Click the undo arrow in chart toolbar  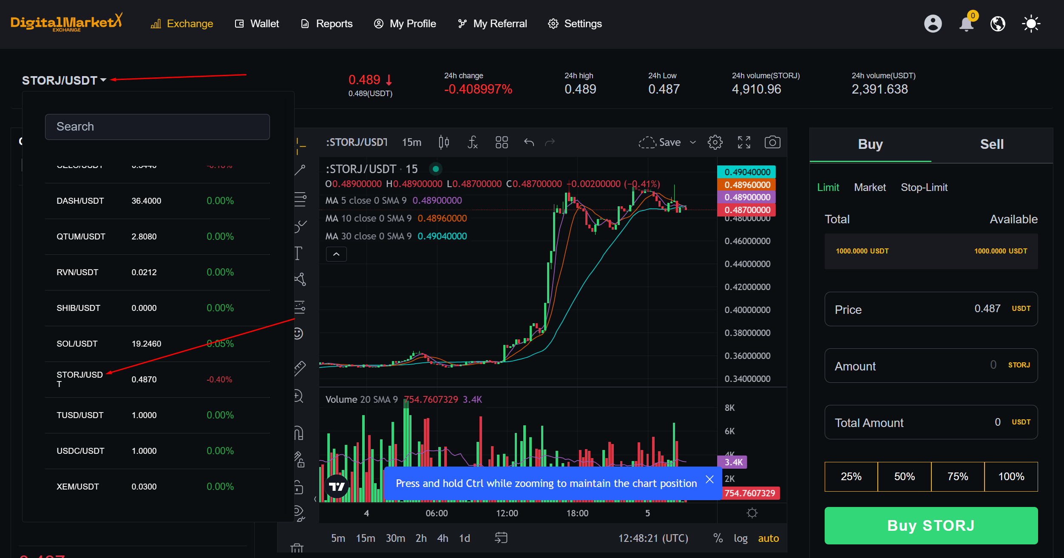pos(529,142)
